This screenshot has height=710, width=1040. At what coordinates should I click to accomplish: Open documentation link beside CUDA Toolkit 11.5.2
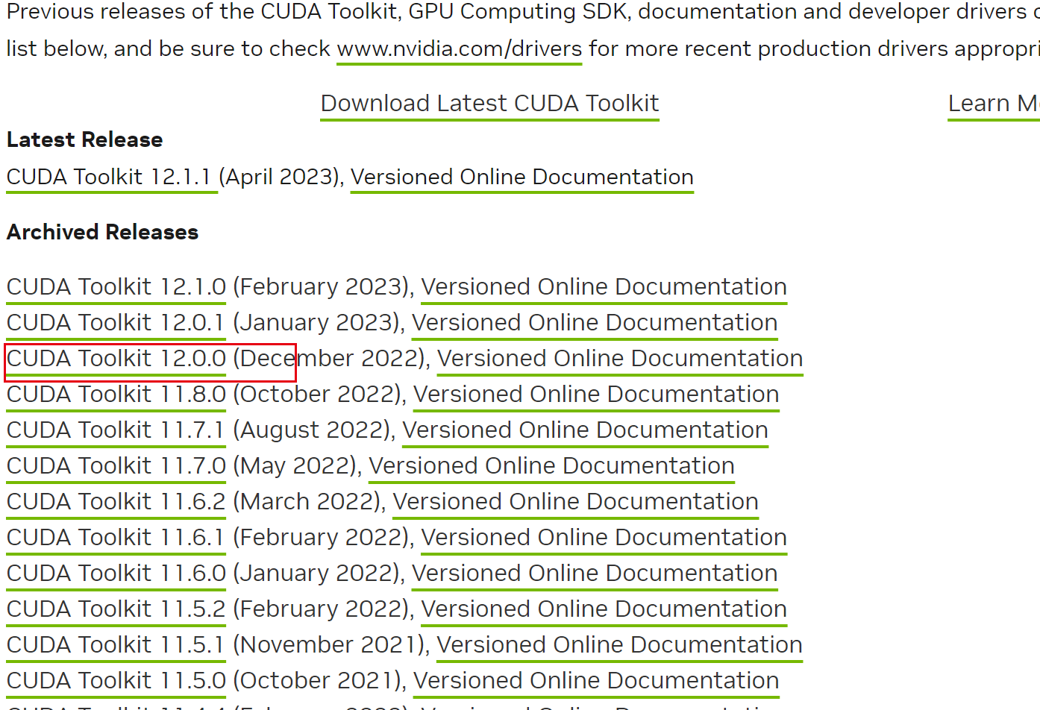pyautogui.click(x=604, y=609)
